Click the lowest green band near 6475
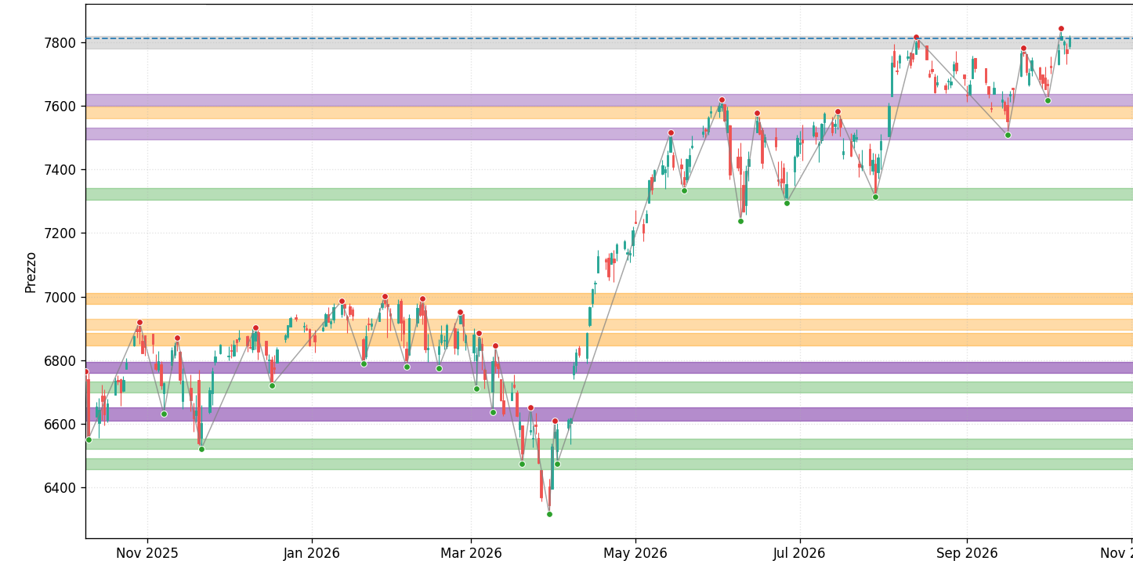The height and width of the screenshot is (586, 1133). tap(609, 464)
